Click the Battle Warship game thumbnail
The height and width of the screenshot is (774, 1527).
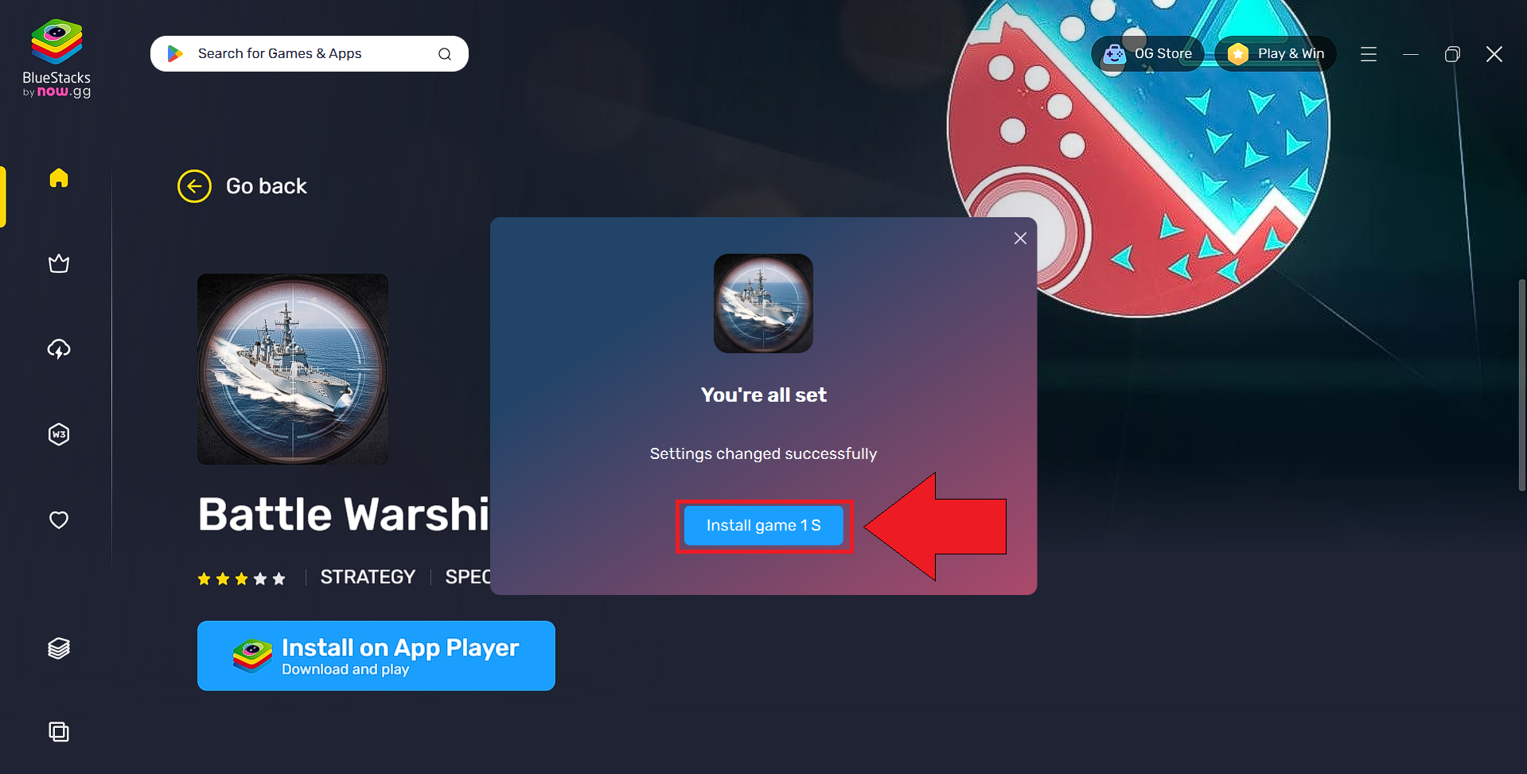click(x=293, y=369)
